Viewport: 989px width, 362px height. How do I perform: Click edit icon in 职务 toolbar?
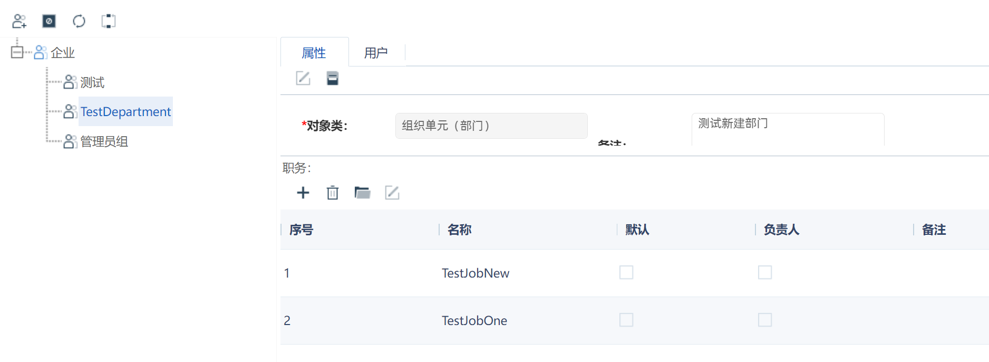[392, 193]
